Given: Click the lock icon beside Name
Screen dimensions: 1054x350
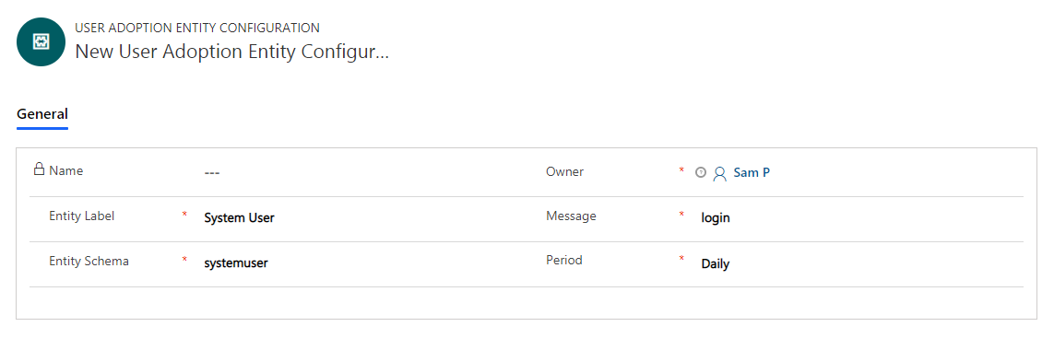Looking at the screenshot, I should (x=39, y=169).
